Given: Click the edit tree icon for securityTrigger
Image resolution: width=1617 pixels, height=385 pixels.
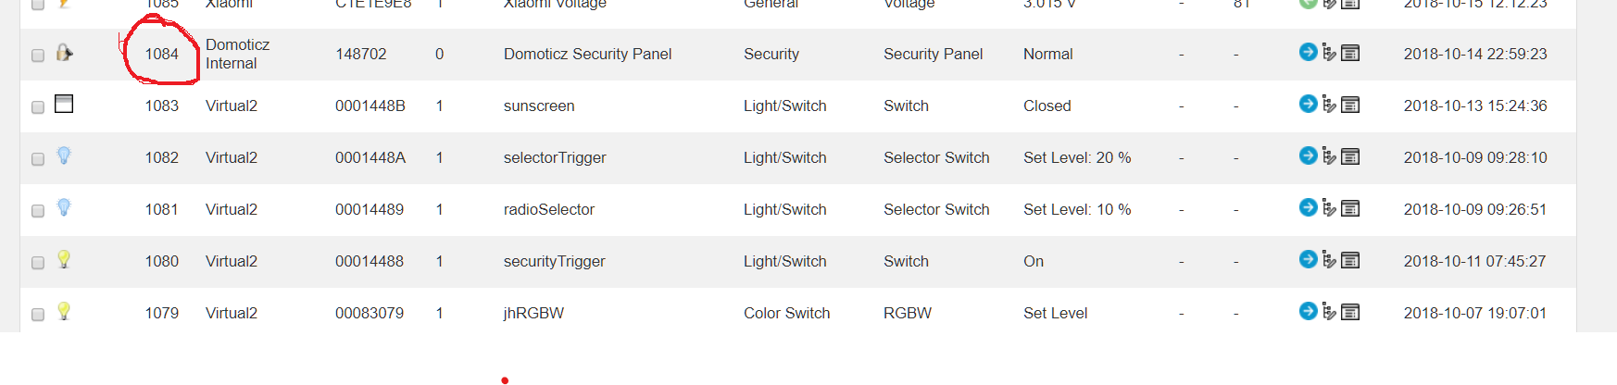Looking at the screenshot, I should [1329, 260].
